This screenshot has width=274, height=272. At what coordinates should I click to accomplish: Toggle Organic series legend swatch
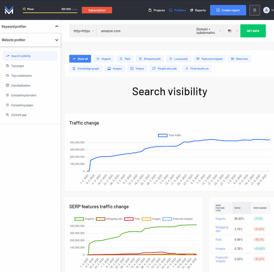click(79, 219)
